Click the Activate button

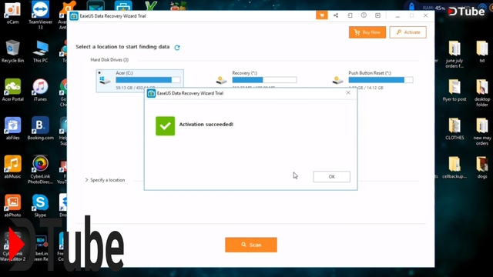[407, 32]
